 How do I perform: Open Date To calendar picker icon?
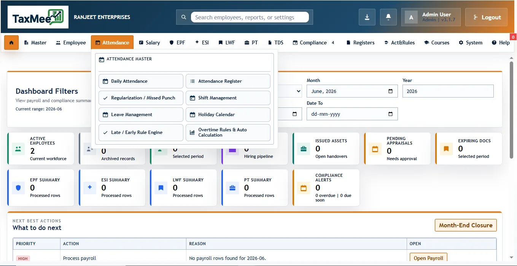pyautogui.click(x=390, y=114)
